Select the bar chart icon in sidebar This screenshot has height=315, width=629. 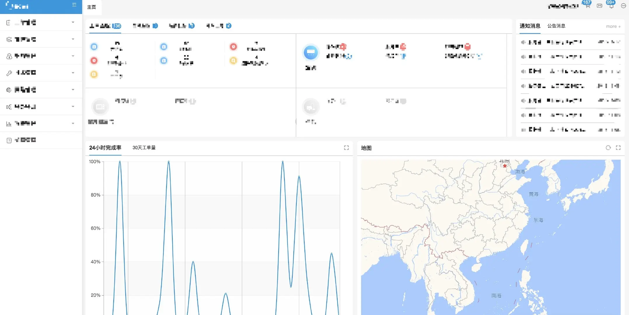tap(9, 123)
